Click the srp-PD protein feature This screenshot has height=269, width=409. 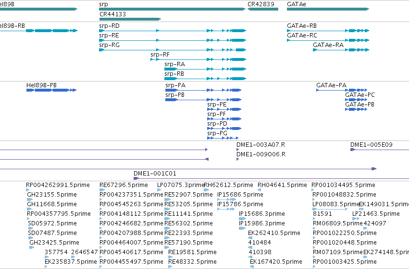(224, 129)
